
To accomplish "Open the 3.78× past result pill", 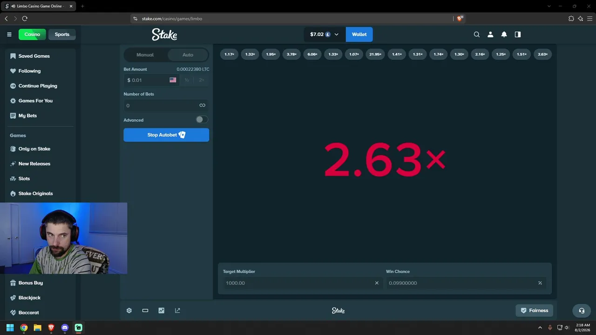I will [291, 54].
